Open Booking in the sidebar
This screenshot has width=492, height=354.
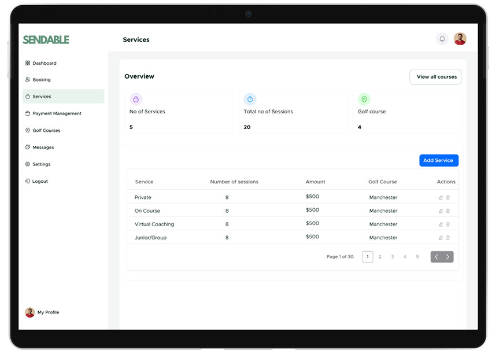coord(41,80)
